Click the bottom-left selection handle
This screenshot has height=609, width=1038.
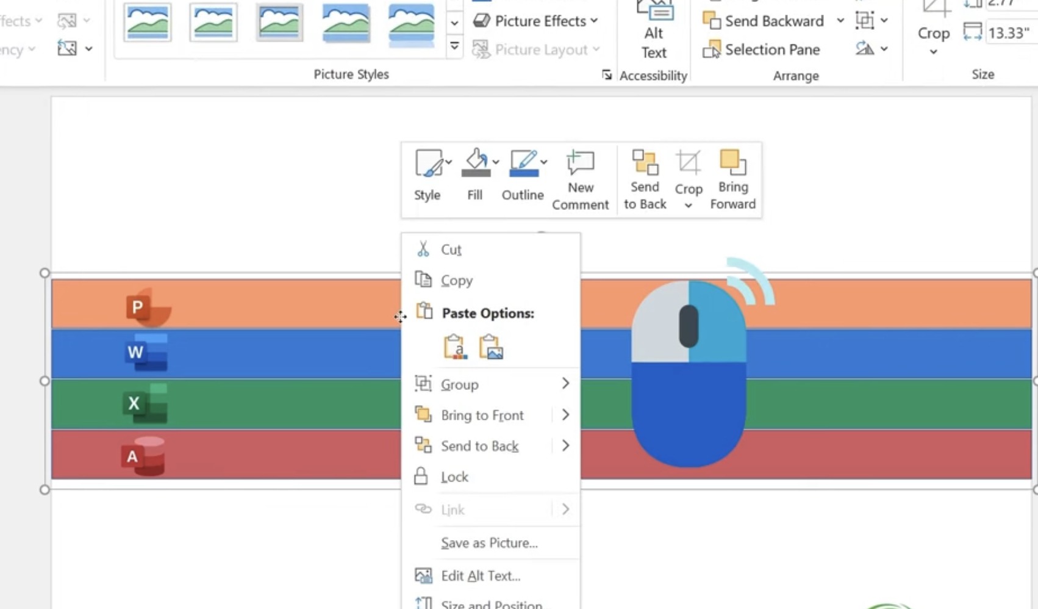point(45,489)
